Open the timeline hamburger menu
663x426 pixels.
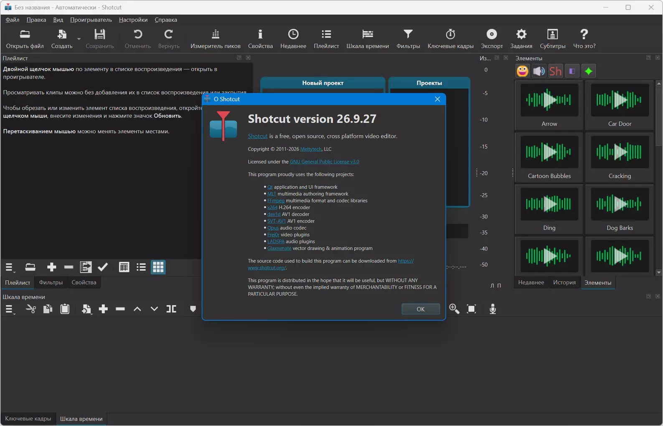9,309
